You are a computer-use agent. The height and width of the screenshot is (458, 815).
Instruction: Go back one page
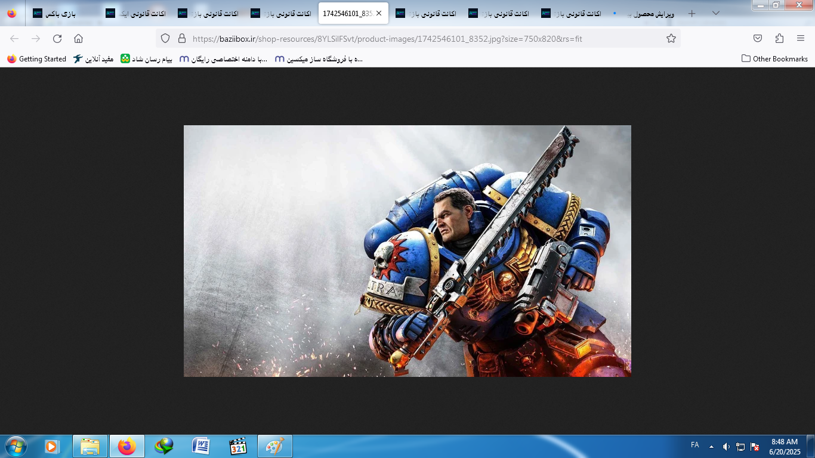click(14, 39)
